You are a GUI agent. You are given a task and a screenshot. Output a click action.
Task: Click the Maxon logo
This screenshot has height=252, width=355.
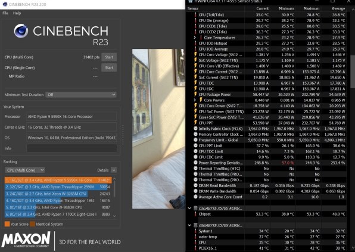[26, 239]
